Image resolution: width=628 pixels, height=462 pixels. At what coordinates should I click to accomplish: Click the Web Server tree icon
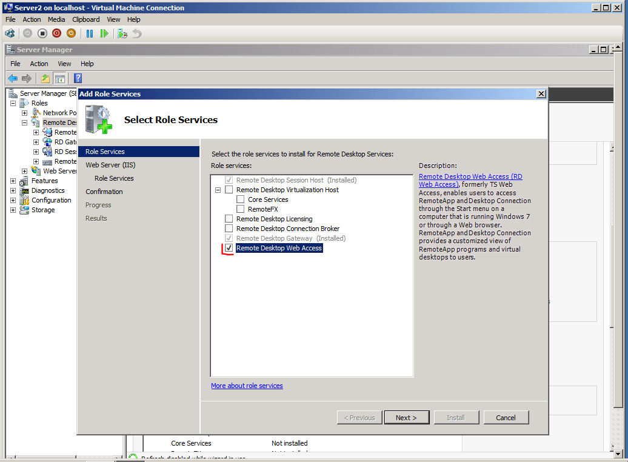tap(36, 171)
